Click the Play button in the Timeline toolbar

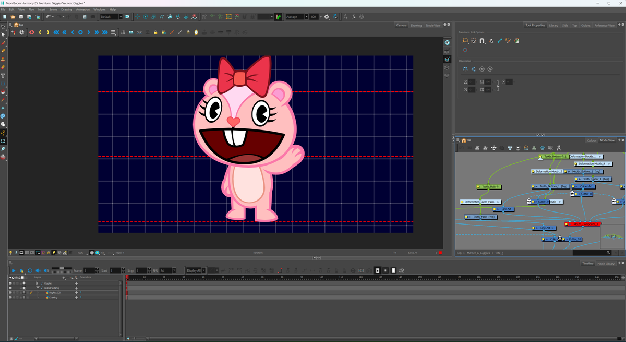coord(14,270)
